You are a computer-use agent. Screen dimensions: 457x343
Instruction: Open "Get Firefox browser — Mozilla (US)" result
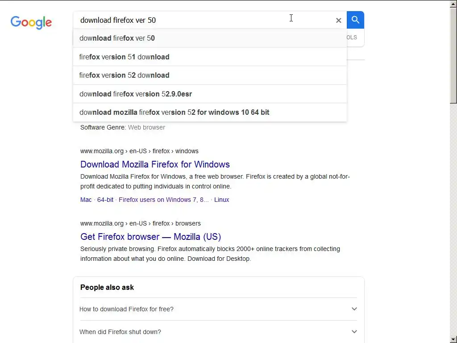tap(151, 237)
